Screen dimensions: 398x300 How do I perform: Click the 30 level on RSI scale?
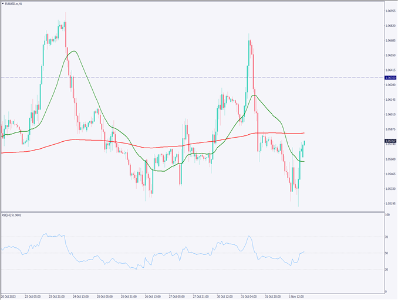387,270
